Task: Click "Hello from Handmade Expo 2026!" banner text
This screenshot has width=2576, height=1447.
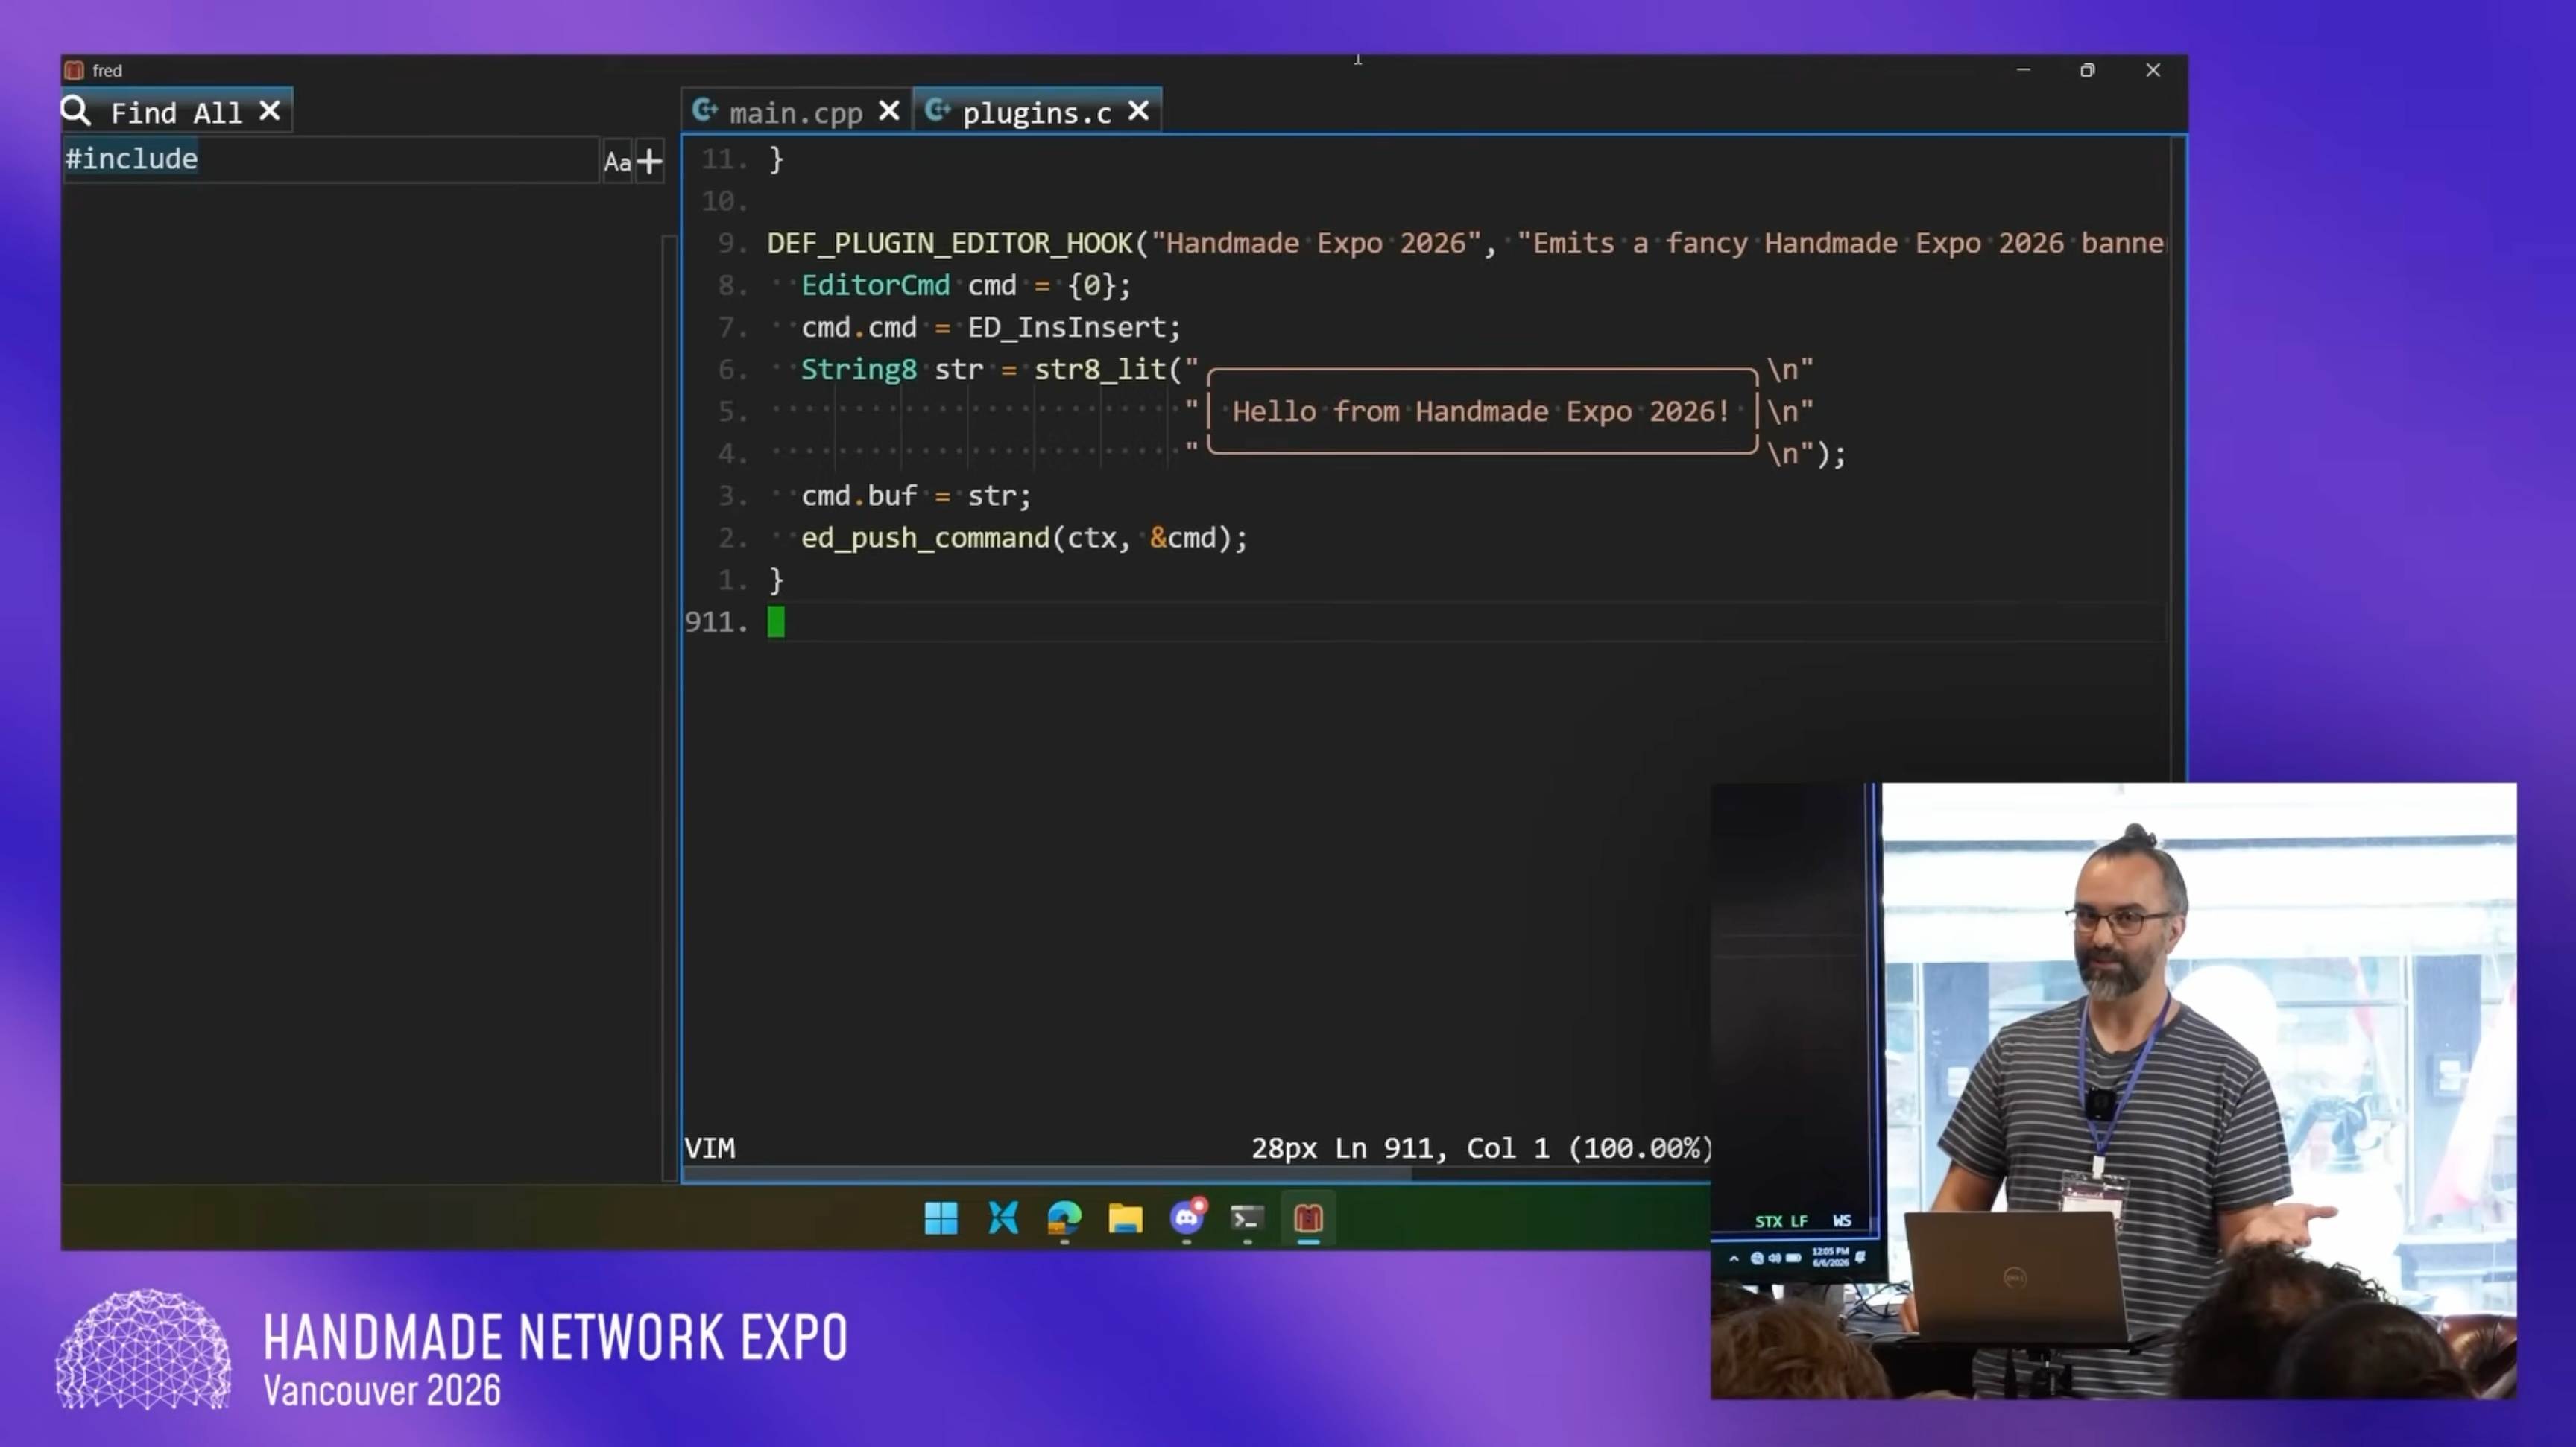Action: click(1481, 412)
